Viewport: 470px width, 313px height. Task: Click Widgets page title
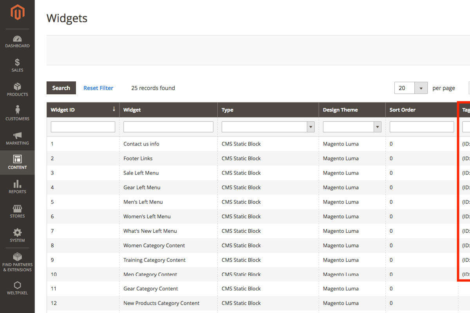click(x=67, y=18)
